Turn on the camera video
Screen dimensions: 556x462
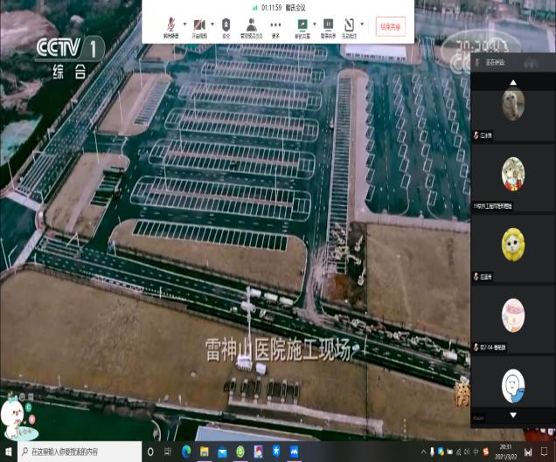pyautogui.click(x=198, y=25)
